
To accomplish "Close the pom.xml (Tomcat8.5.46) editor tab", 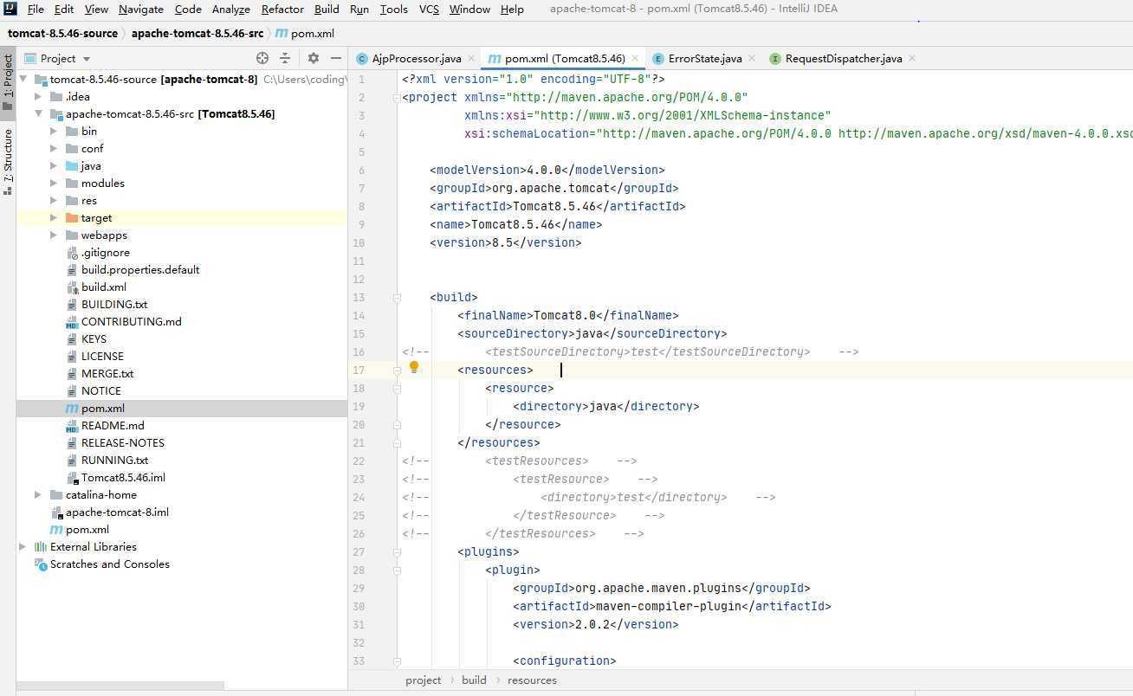I will pos(635,59).
